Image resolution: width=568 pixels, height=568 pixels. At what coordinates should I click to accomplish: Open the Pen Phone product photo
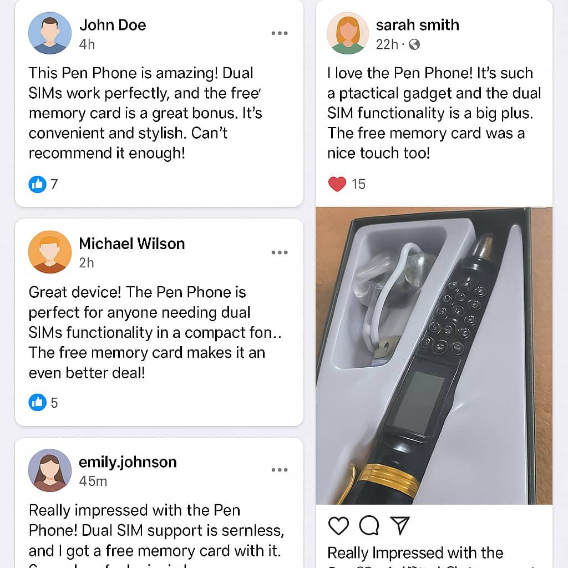click(434, 356)
